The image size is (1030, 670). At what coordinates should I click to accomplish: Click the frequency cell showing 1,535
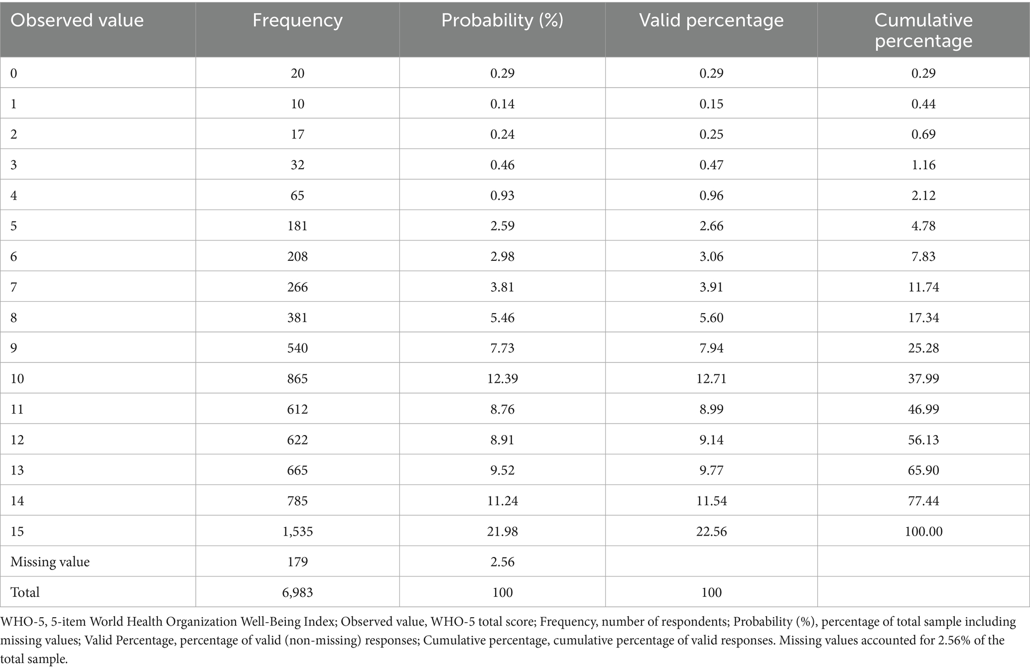[297, 531]
